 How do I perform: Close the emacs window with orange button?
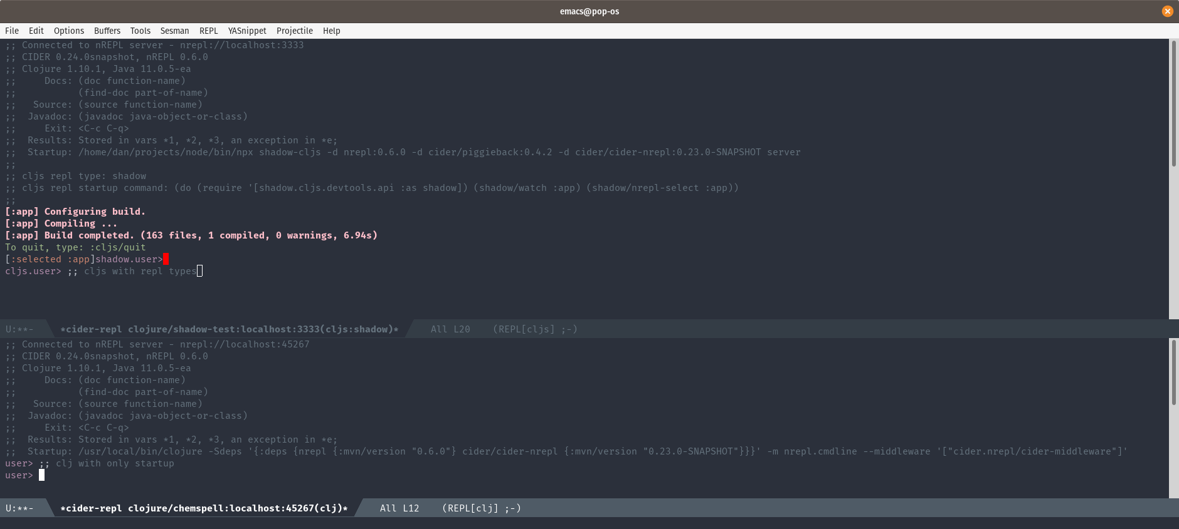[1167, 11]
